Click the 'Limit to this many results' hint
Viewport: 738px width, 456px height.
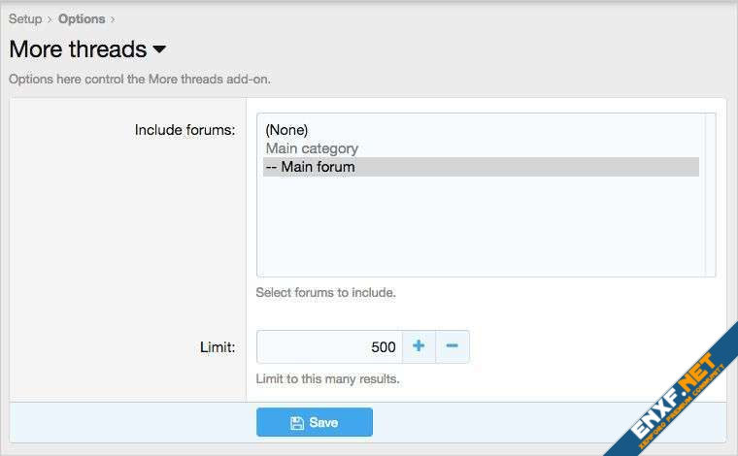point(327,378)
